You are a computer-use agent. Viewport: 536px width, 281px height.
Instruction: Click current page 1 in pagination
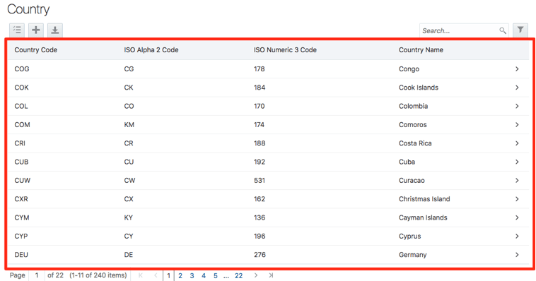coord(168,275)
